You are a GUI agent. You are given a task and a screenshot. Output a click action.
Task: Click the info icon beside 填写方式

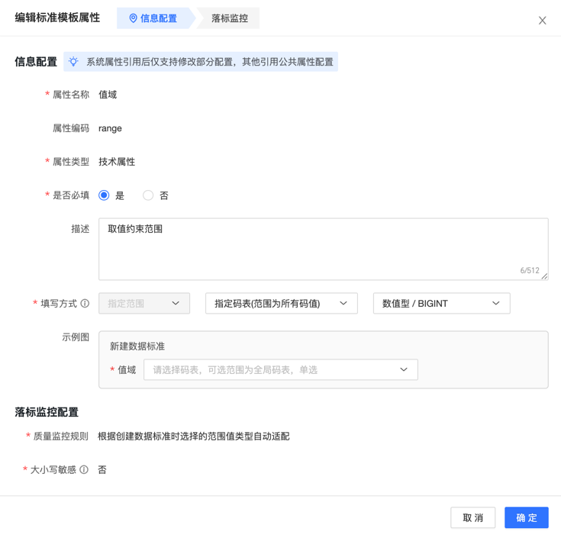point(85,304)
